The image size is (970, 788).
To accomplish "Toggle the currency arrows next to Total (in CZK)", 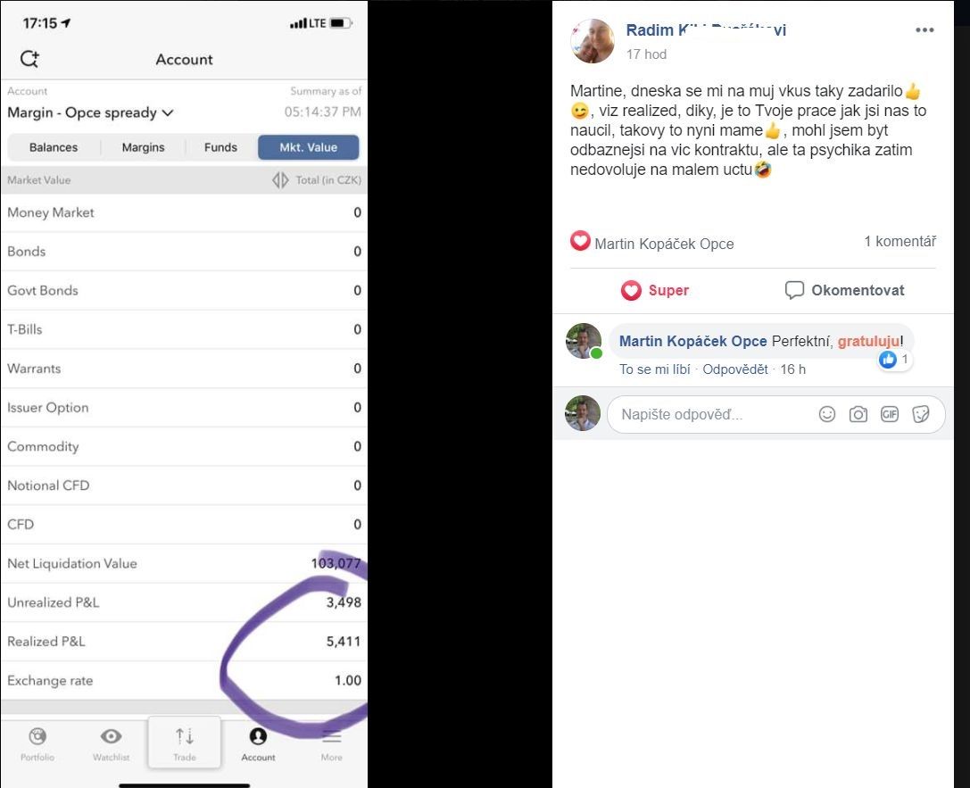I will click(x=280, y=180).
